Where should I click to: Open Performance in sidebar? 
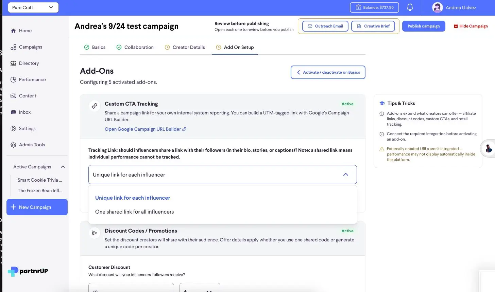point(32,79)
